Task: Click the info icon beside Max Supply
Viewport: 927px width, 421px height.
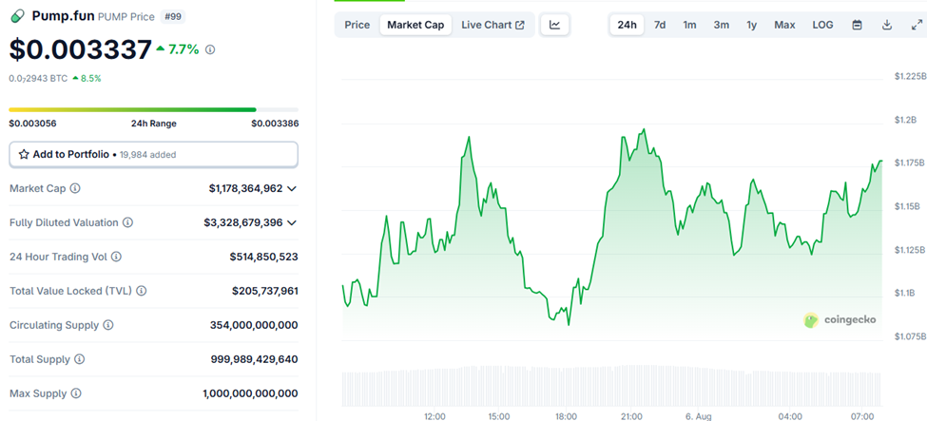Action: pos(76,393)
